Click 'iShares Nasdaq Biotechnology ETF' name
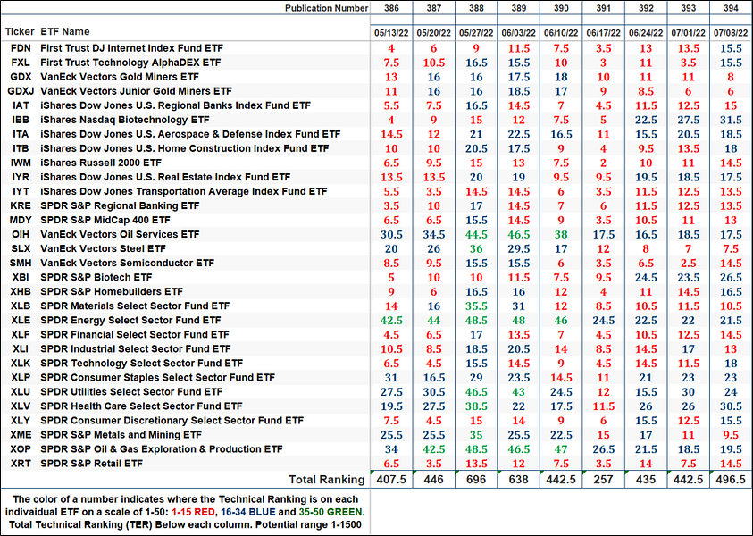 [125, 120]
